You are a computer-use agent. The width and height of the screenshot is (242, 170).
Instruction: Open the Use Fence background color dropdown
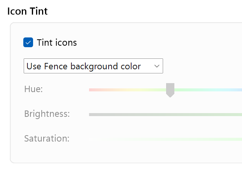(x=93, y=66)
